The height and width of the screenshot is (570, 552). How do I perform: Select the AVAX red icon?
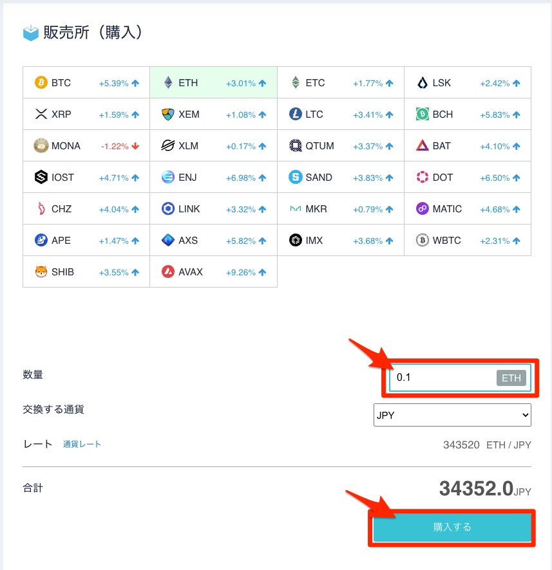[x=167, y=271]
